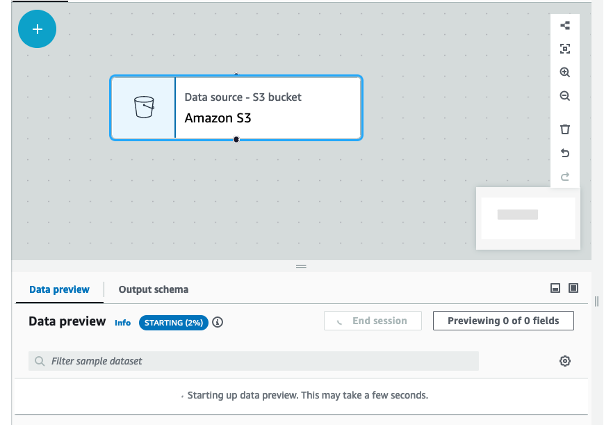Switch to the Output schema tab
The image size is (604, 425).
(x=153, y=289)
